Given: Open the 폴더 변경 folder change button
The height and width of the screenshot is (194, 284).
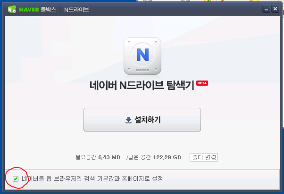Looking at the screenshot, I should tap(204, 157).
